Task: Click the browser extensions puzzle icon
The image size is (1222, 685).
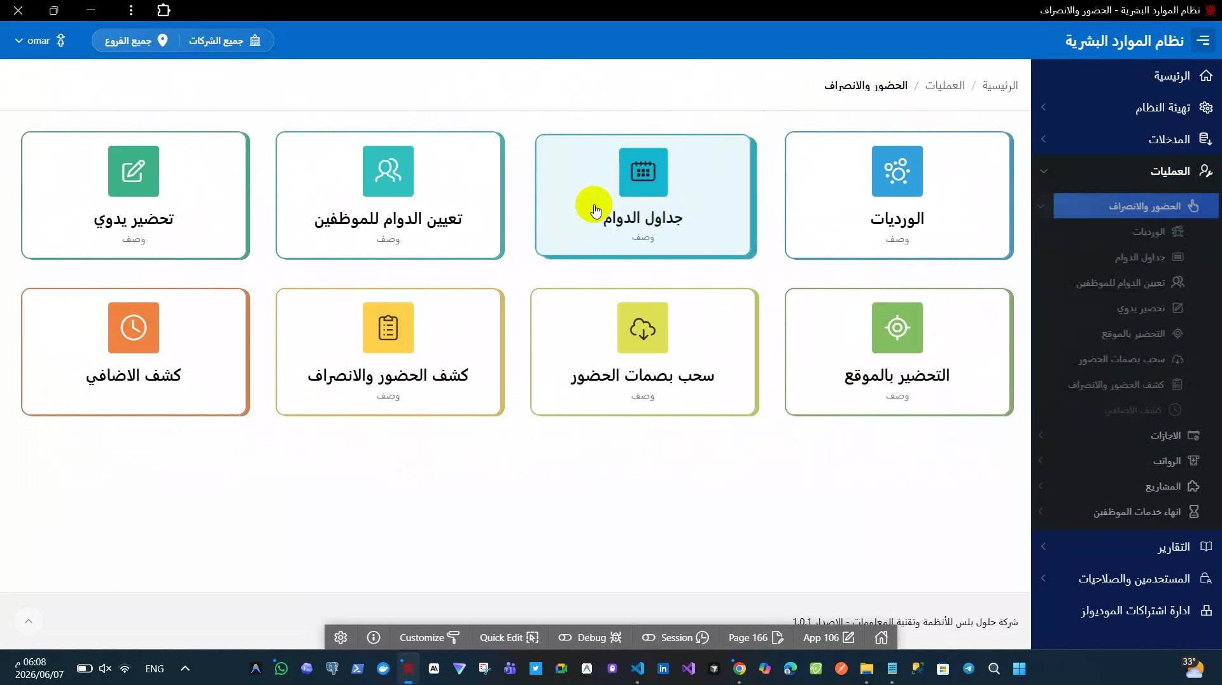Action: [x=164, y=10]
